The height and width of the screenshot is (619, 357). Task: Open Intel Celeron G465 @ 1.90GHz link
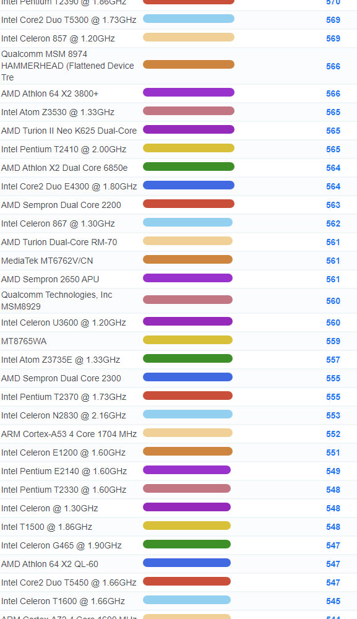61,545
